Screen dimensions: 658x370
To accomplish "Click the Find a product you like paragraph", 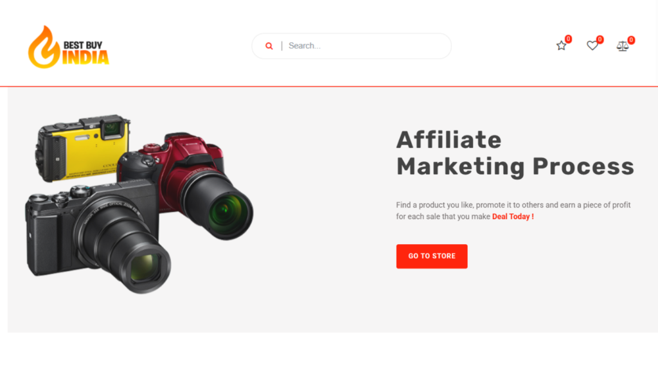I will [513, 211].
